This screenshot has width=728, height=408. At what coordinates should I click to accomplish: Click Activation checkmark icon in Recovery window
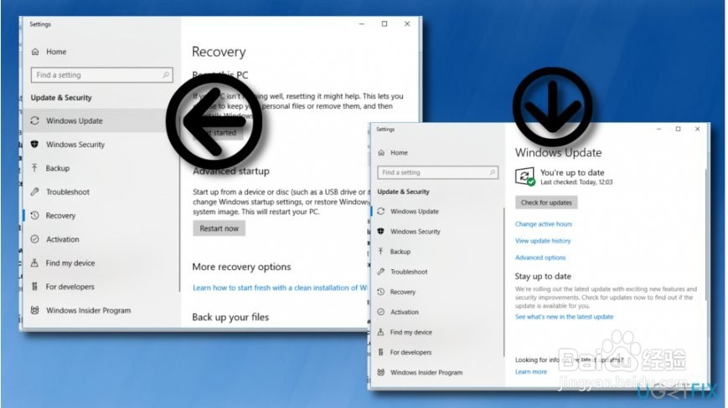(35, 239)
